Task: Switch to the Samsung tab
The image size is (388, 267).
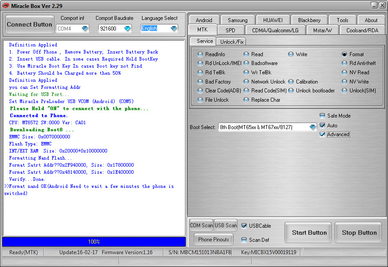Action: [x=238, y=20]
